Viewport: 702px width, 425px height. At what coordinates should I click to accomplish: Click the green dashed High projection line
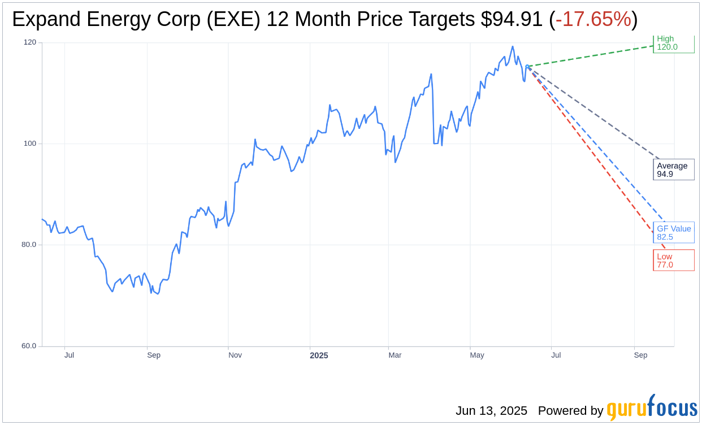[x=590, y=56]
